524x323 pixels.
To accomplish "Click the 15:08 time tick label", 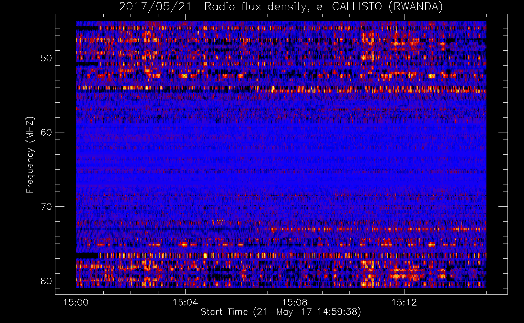I will (x=295, y=302).
